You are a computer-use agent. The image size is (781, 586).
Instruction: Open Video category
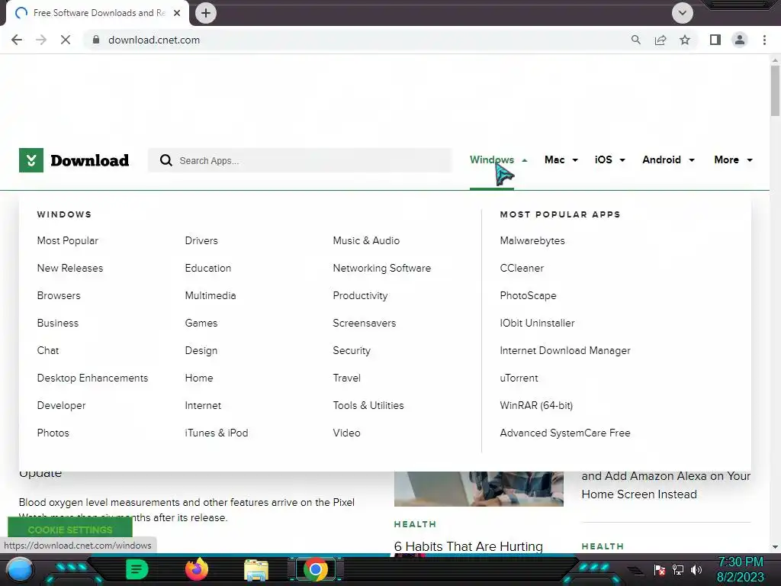[x=347, y=433]
